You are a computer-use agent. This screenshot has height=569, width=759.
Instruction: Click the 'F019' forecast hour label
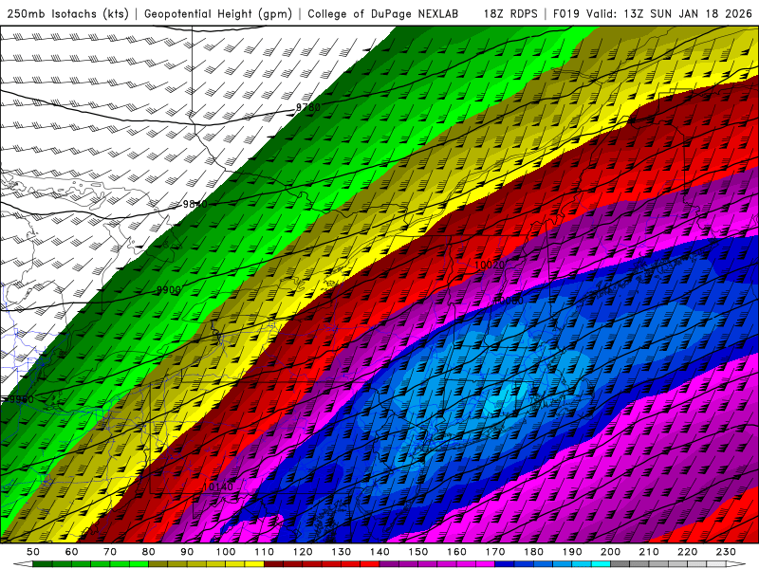coord(566,13)
